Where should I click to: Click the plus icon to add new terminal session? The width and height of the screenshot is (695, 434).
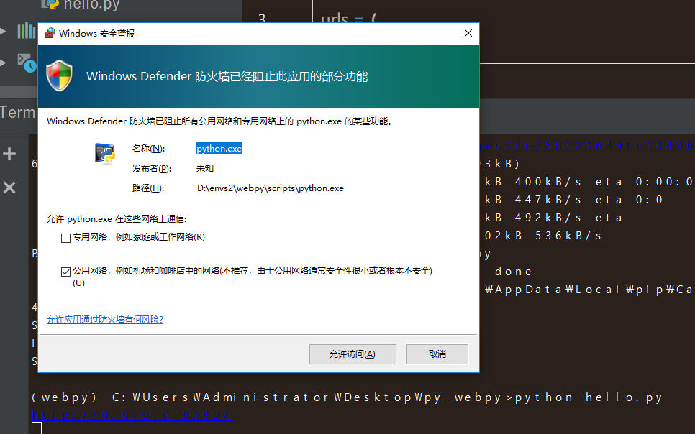[x=9, y=154]
